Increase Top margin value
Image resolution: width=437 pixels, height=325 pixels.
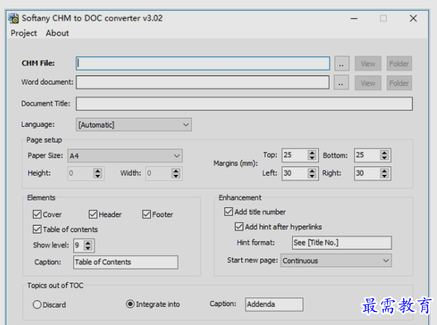[x=312, y=153]
